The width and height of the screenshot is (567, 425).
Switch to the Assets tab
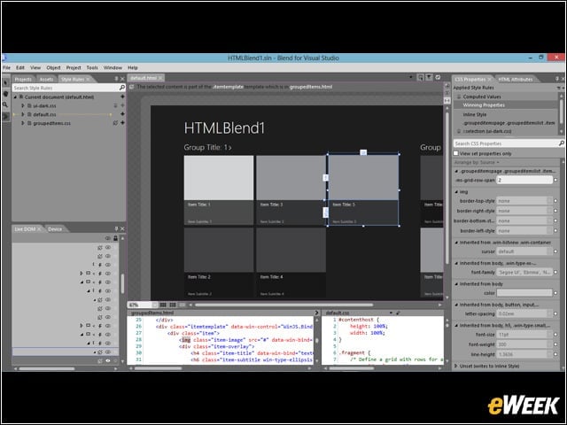(x=46, y=79)
